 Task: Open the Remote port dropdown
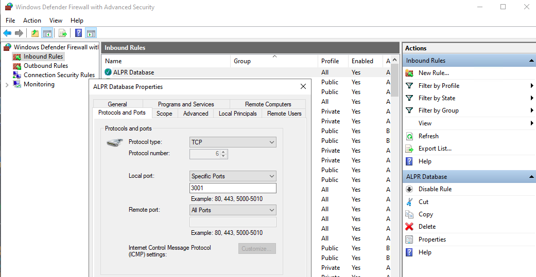click(233, 210)
